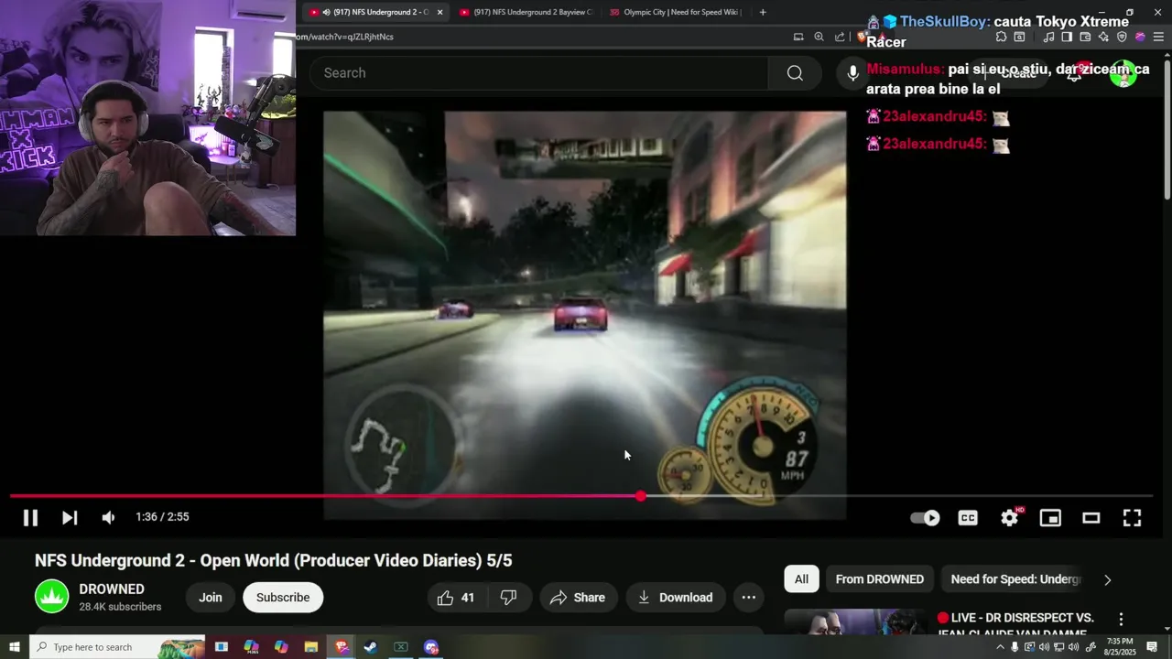Switch to miniplayer mode
Image resolution: width=1172 pixels, height=659 pixels.
coord(1050,518)
